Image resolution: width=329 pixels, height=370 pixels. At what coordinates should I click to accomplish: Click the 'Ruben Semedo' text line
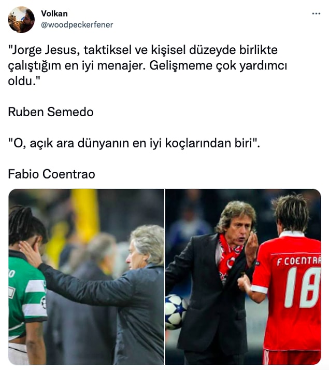coord(51,112)
